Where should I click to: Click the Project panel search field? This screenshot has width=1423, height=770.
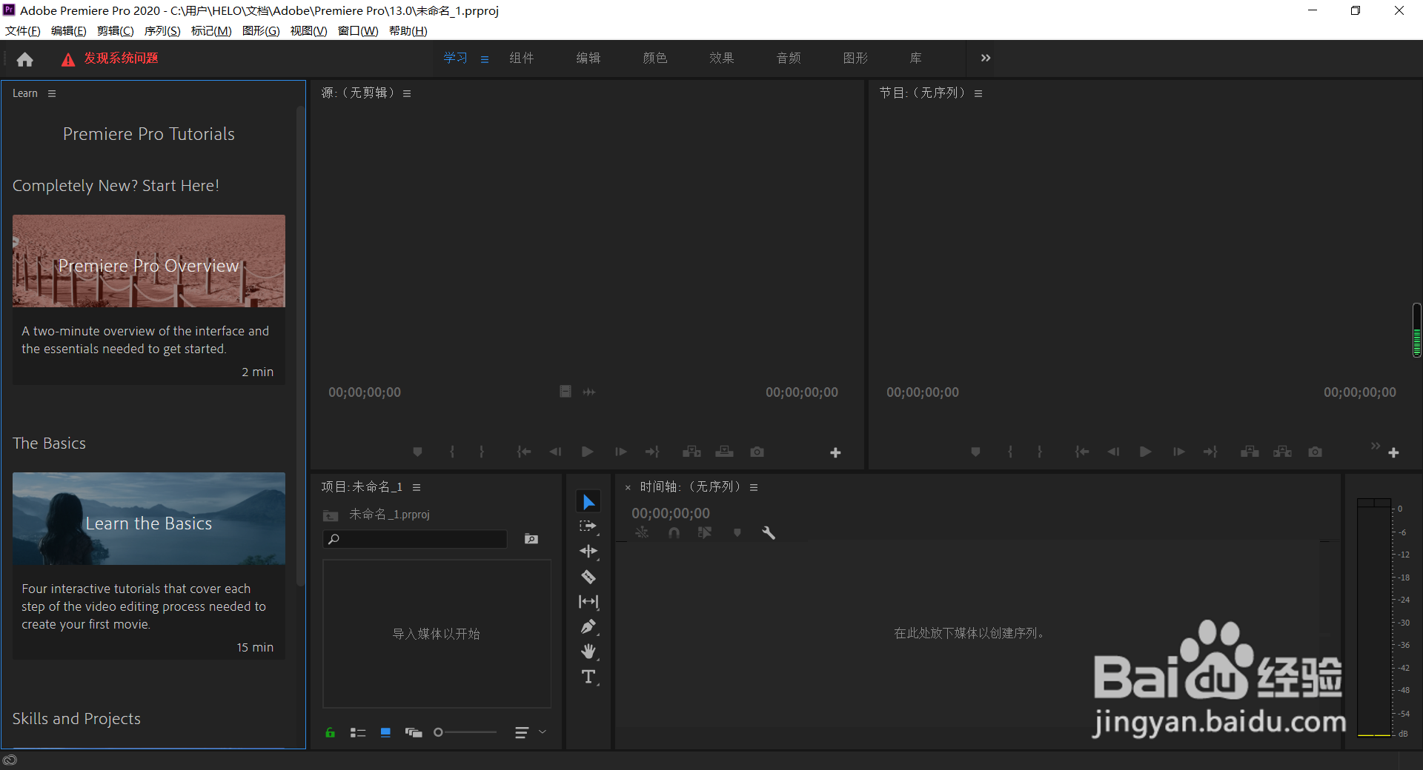[415, 539]
